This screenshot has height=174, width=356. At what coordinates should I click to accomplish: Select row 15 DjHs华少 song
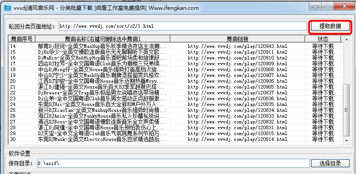pyautogui.click(x=103, y=52)
